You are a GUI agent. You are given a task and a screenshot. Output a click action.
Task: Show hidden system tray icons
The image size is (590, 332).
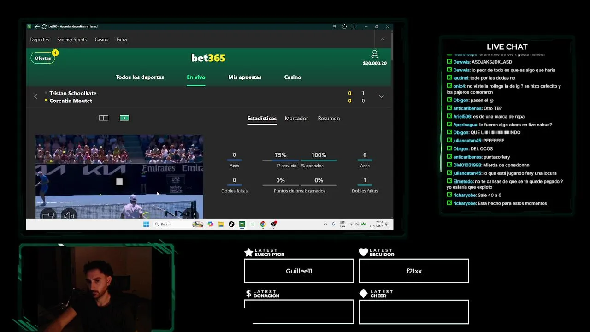(326, 224)
